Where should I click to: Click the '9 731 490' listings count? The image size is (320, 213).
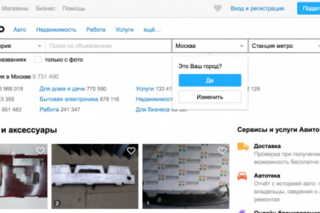coord(45,77)
